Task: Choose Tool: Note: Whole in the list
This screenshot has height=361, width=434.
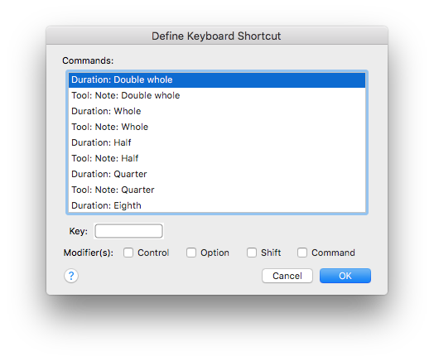Action: (x=217, y=127)
